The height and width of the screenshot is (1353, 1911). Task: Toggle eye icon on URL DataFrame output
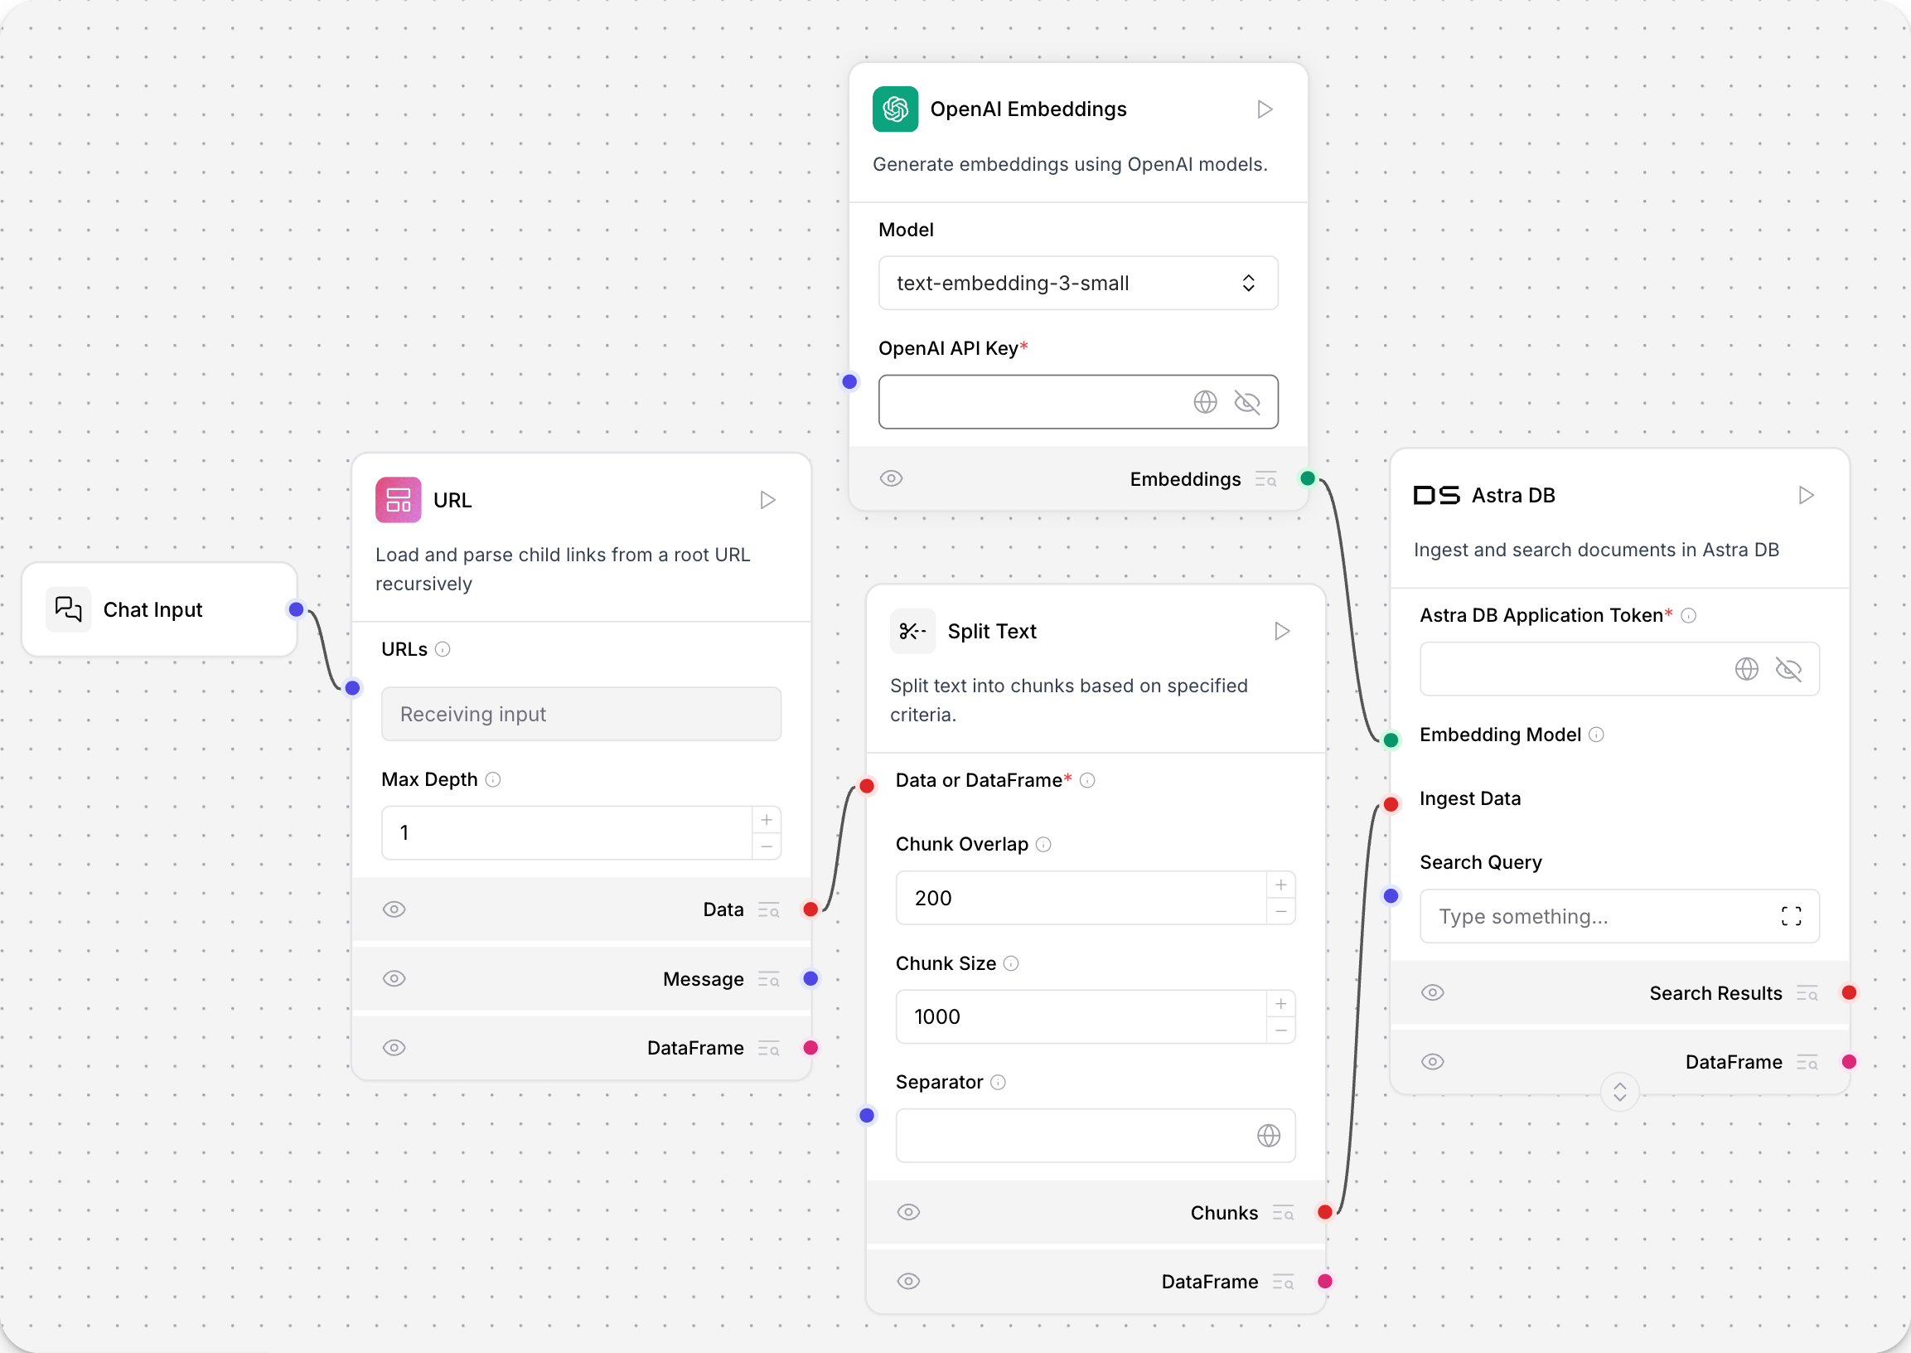(394, 1047)
